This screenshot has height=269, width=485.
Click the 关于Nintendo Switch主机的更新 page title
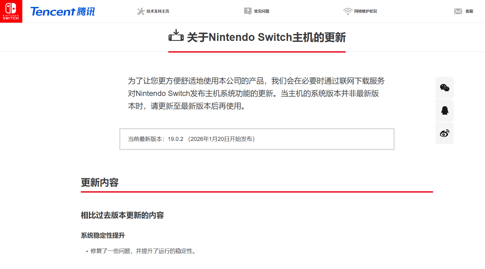(266, 37)
